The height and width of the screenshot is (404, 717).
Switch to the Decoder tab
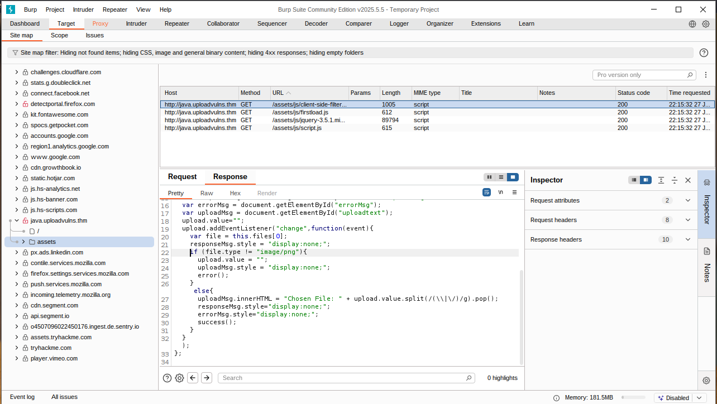coord(316,23)
